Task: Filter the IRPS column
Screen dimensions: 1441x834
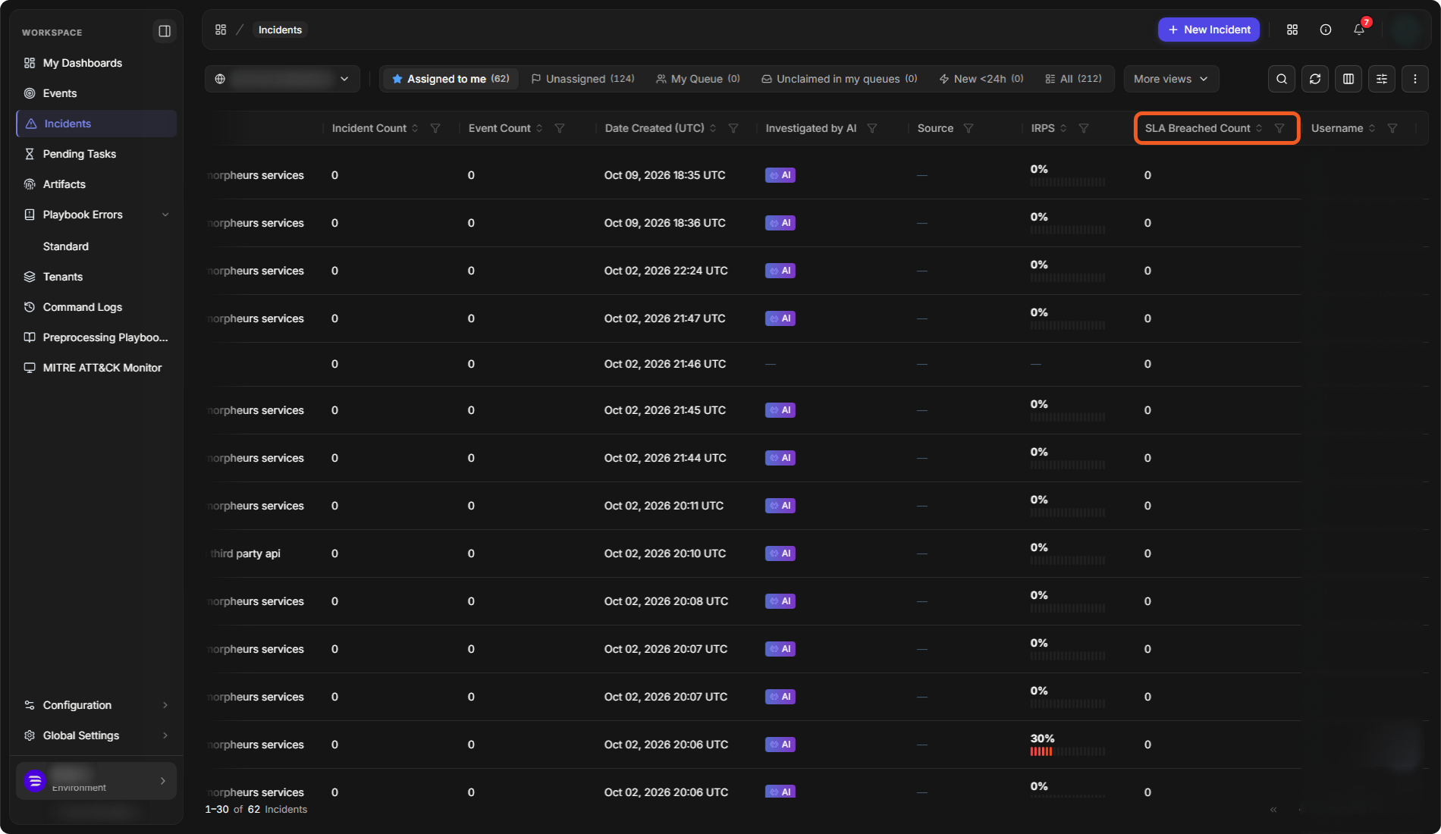Action: coord(1084,128)
